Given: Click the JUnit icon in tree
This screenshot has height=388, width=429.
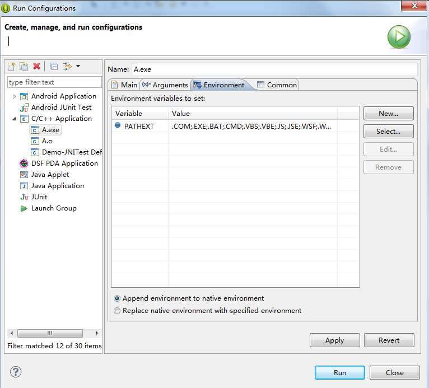Looking at the screenshot, I should tap(24, 197).
